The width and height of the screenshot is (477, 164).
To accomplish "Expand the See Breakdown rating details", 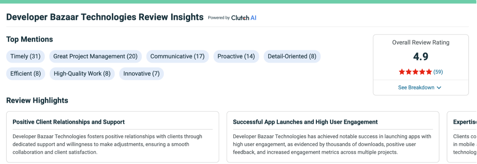I will 416,88.
